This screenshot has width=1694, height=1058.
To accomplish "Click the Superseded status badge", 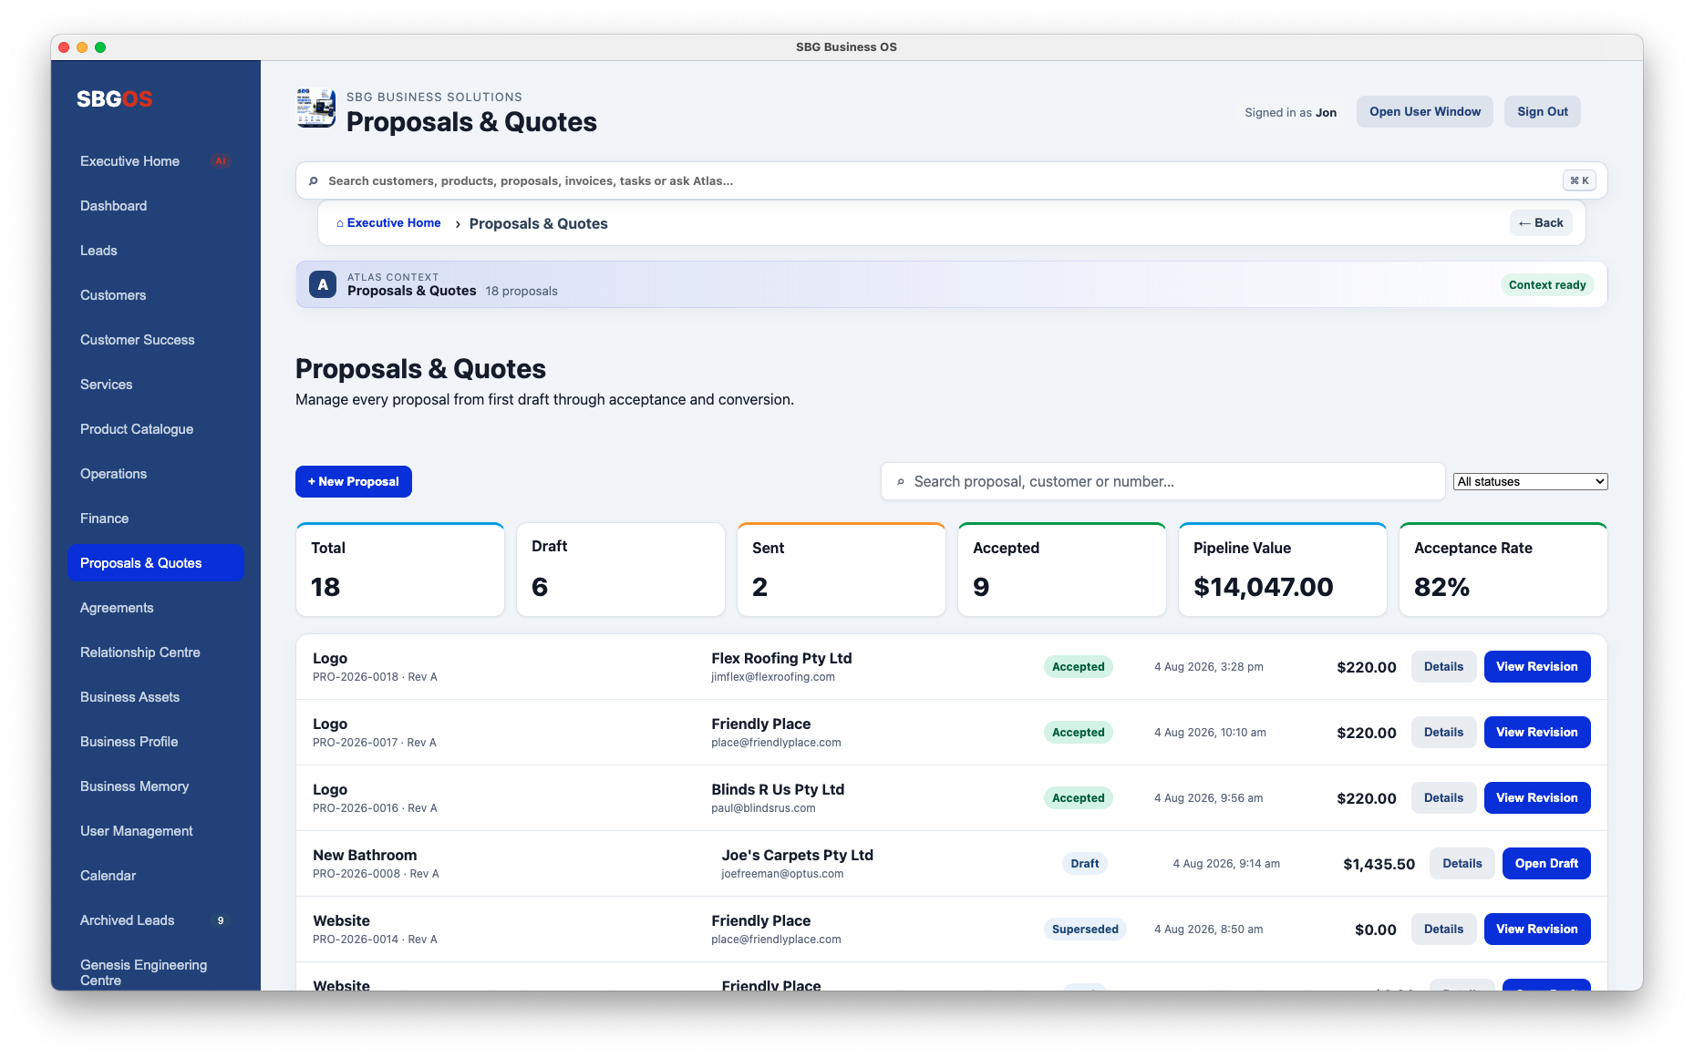I will 1085,930.
